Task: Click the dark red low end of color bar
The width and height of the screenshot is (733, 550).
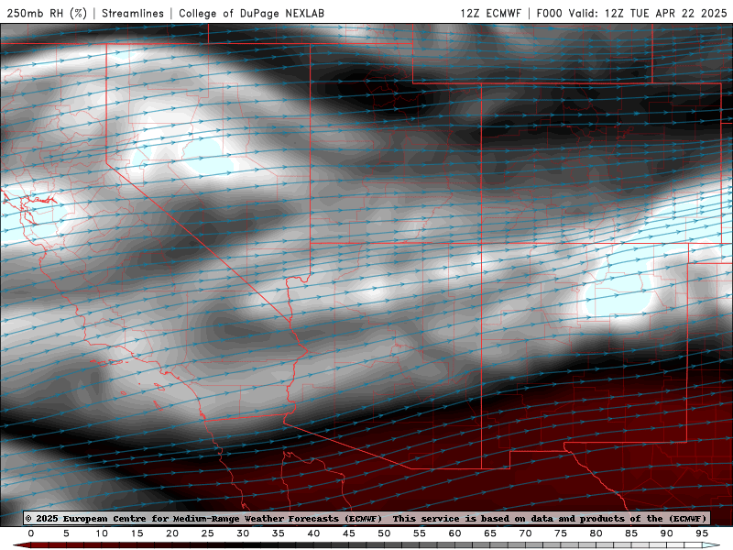Action: (x=21, y=545)
